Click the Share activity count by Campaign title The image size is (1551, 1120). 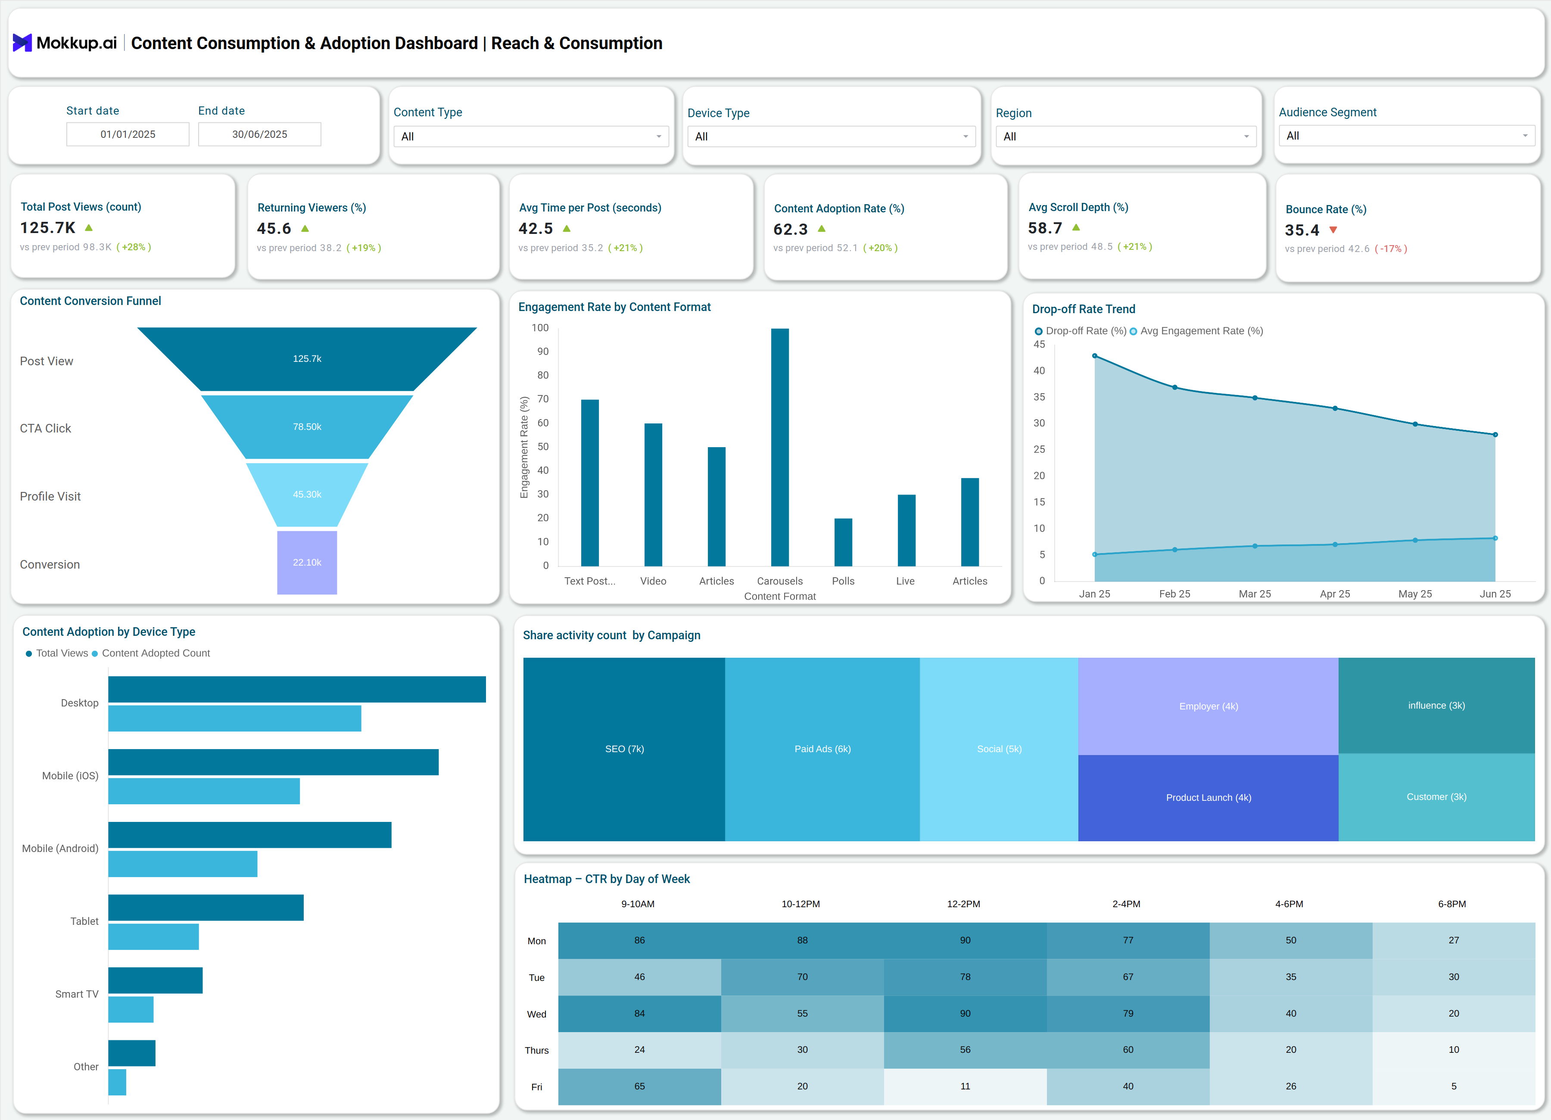(x=611, y=636)
